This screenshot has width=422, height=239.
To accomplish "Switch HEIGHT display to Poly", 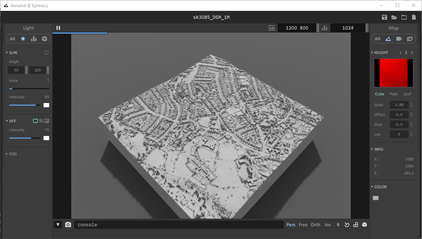I will click(393, 94).
